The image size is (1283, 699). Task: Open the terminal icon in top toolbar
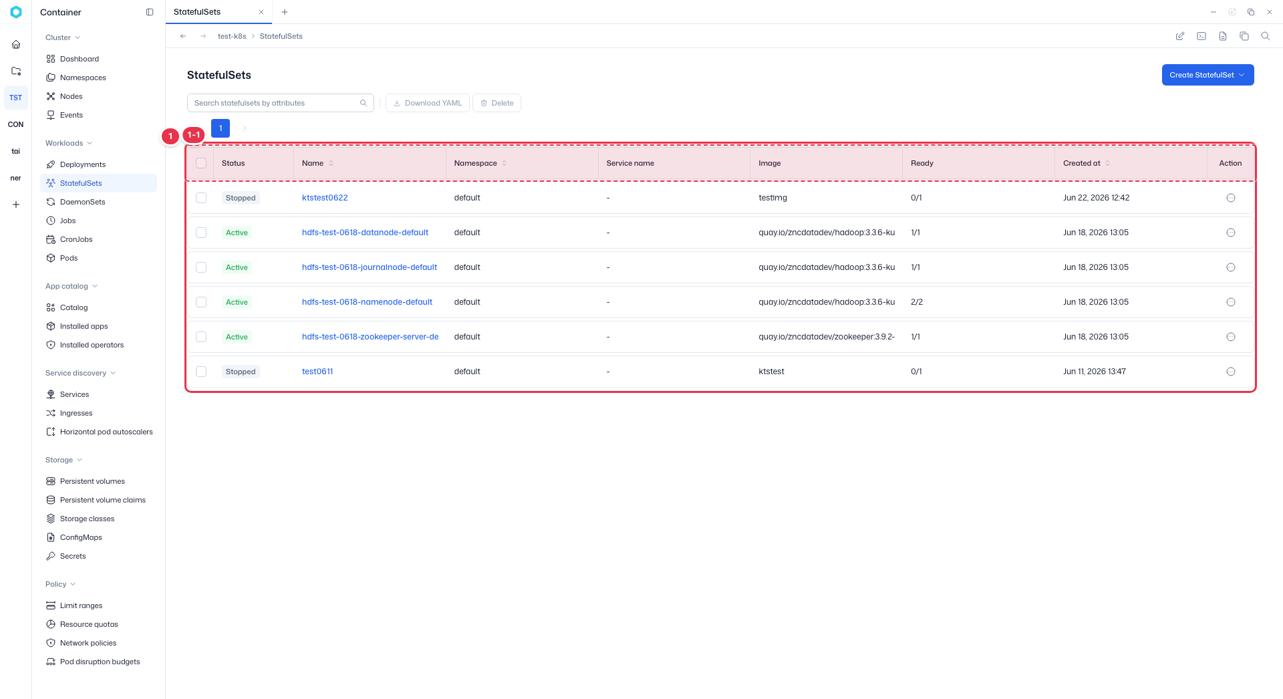point(1201,36)
